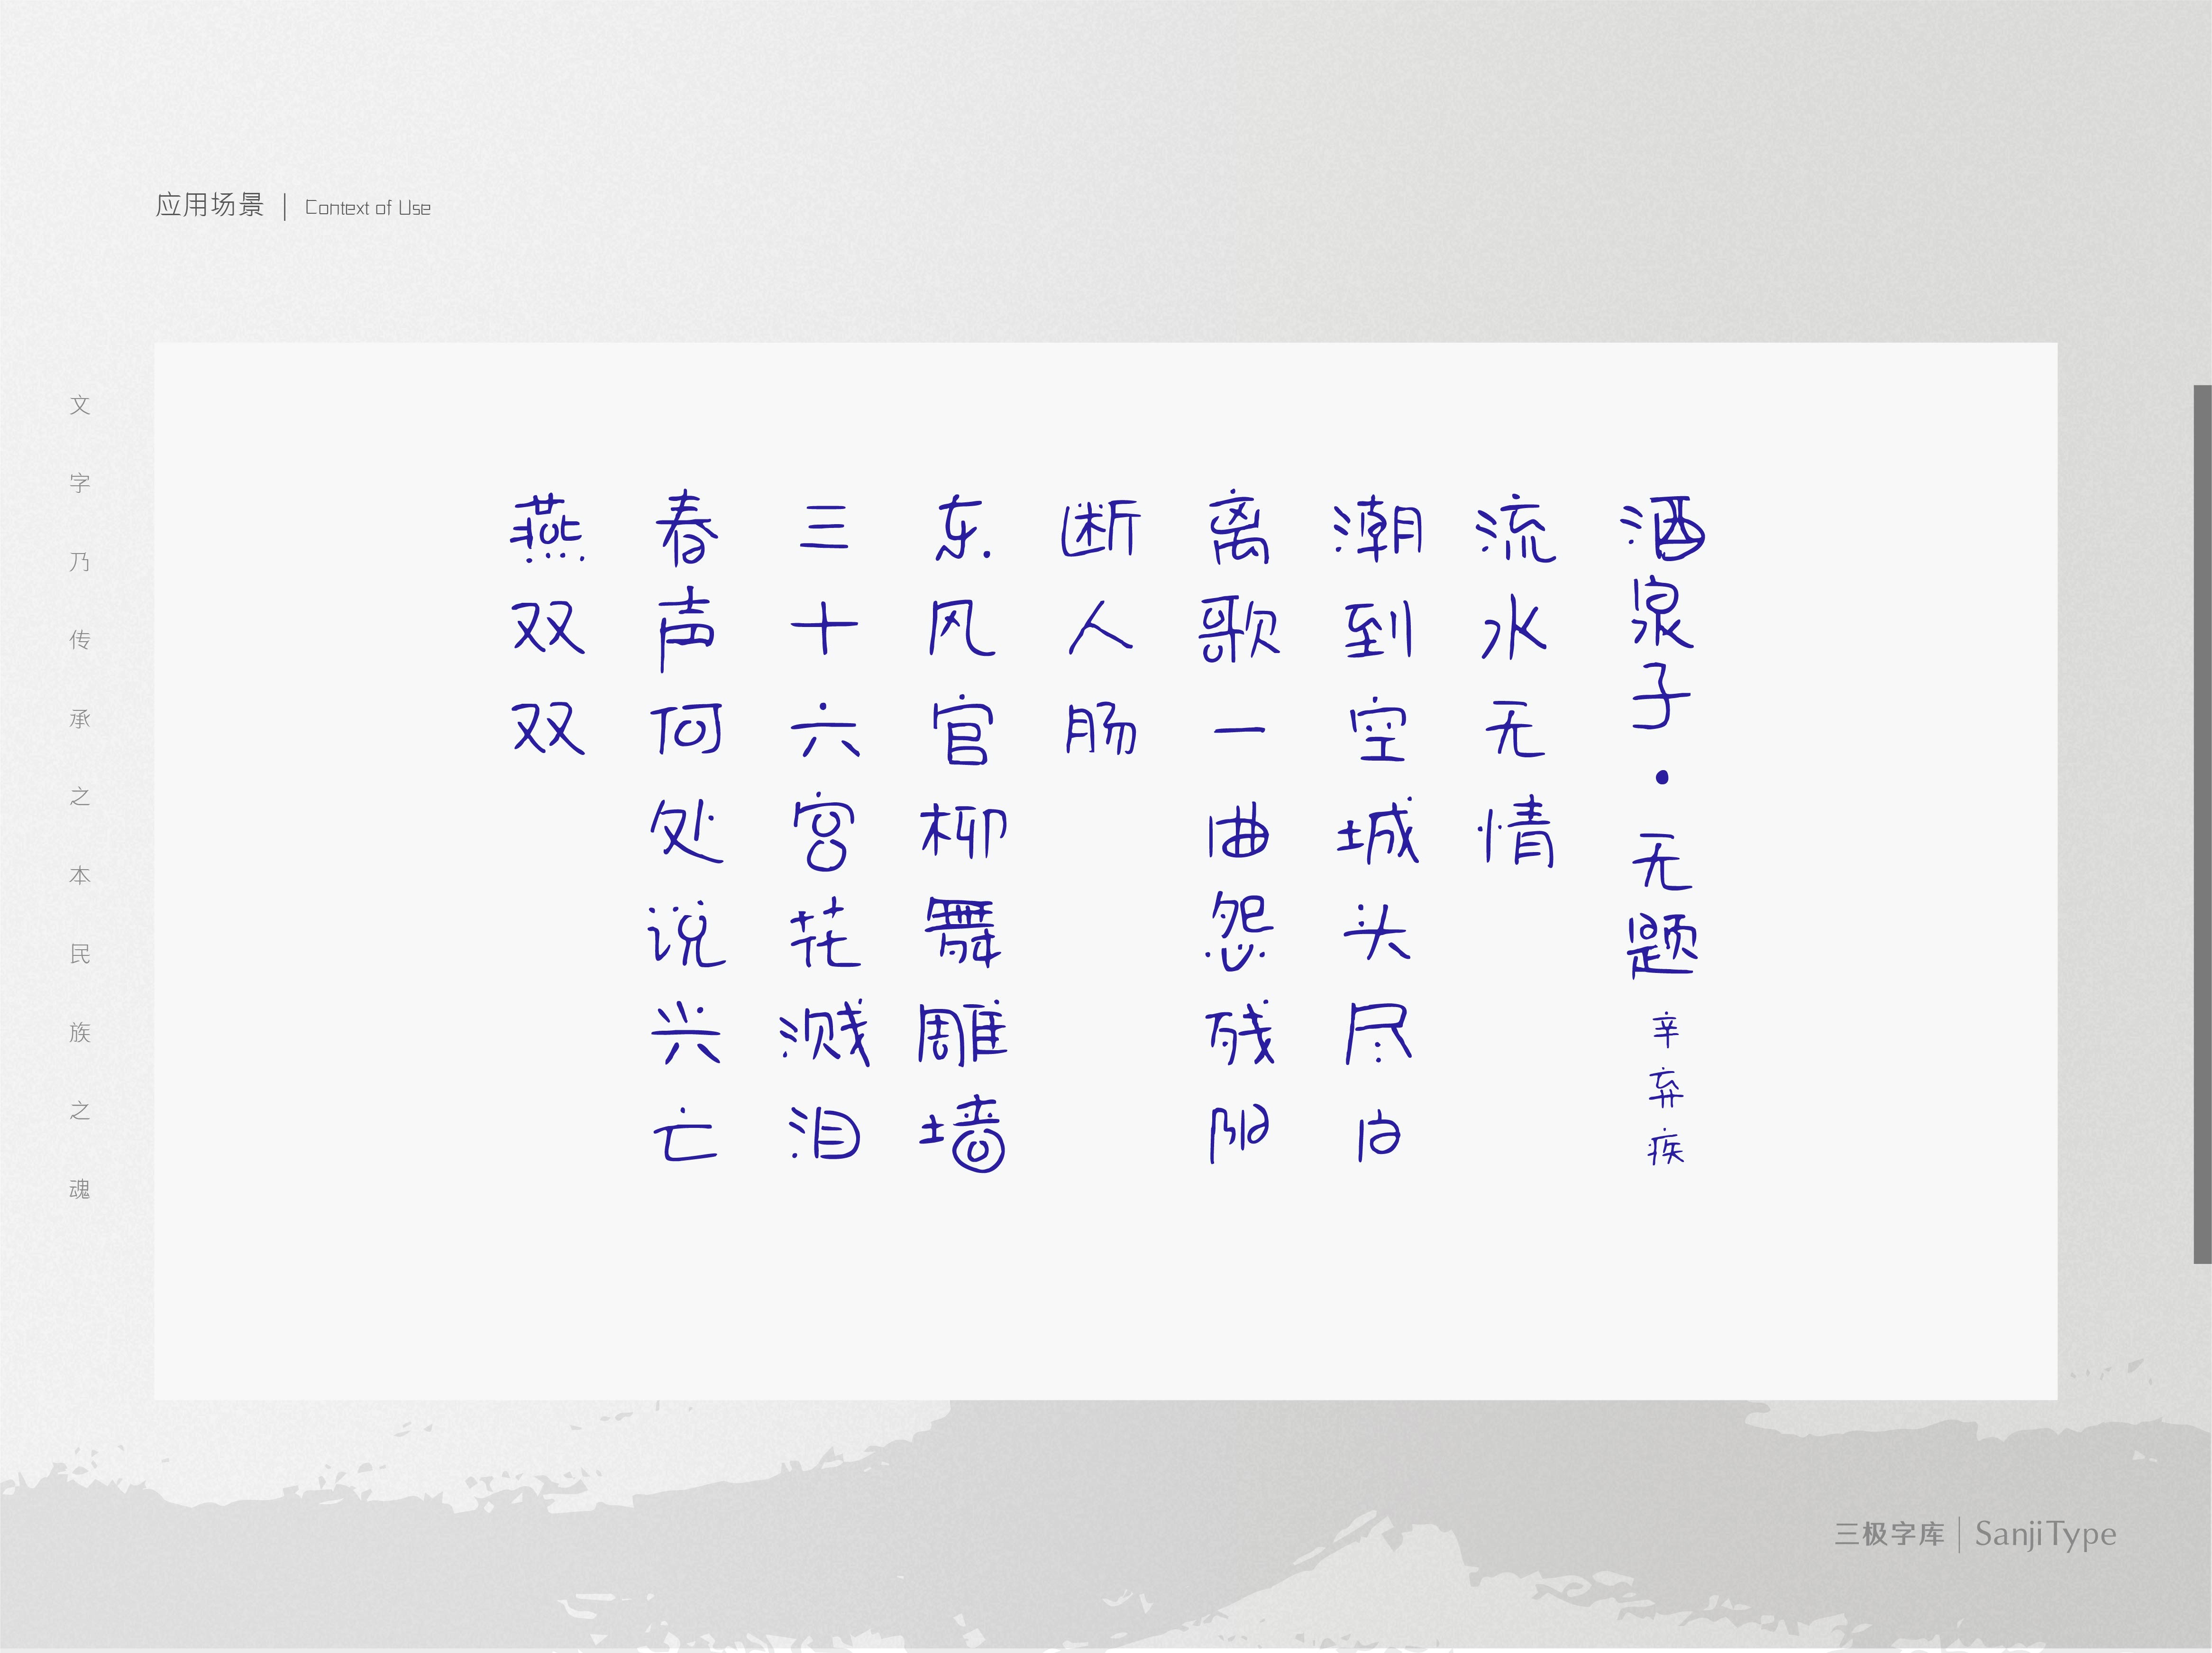Click the 魂 character in left sidebar
The height and width of the screenshot is (1653, 2212).
(x=80, y=1190)
